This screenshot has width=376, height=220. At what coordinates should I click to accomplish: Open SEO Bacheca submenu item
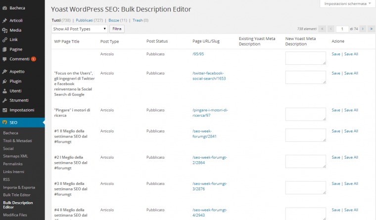tap(10, 133)
